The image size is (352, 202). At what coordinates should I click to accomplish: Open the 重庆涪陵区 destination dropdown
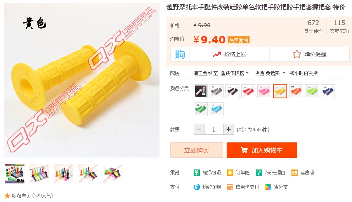click(235, 73)
